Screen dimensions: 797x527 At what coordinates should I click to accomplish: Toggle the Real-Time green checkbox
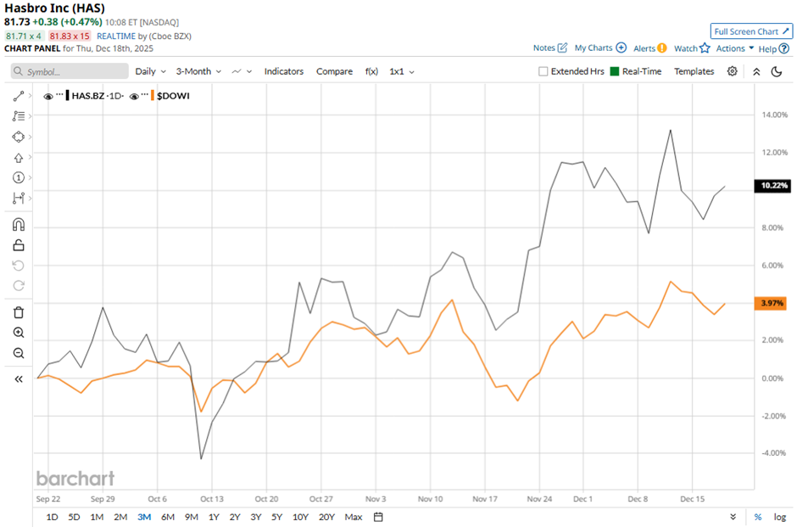(615, 71)
